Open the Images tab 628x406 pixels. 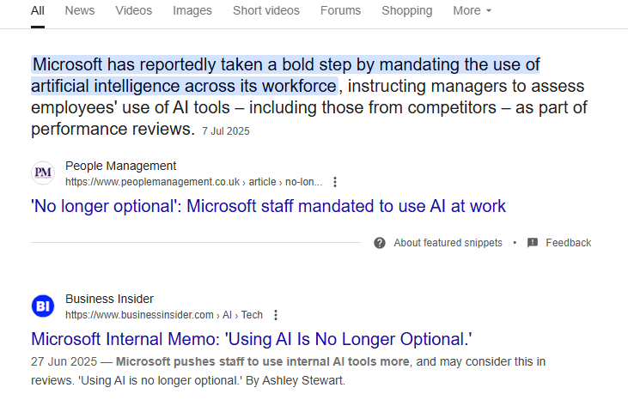tap(192, 10)
